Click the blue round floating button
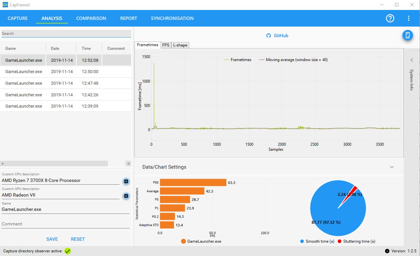 click(x=408, y=35)
